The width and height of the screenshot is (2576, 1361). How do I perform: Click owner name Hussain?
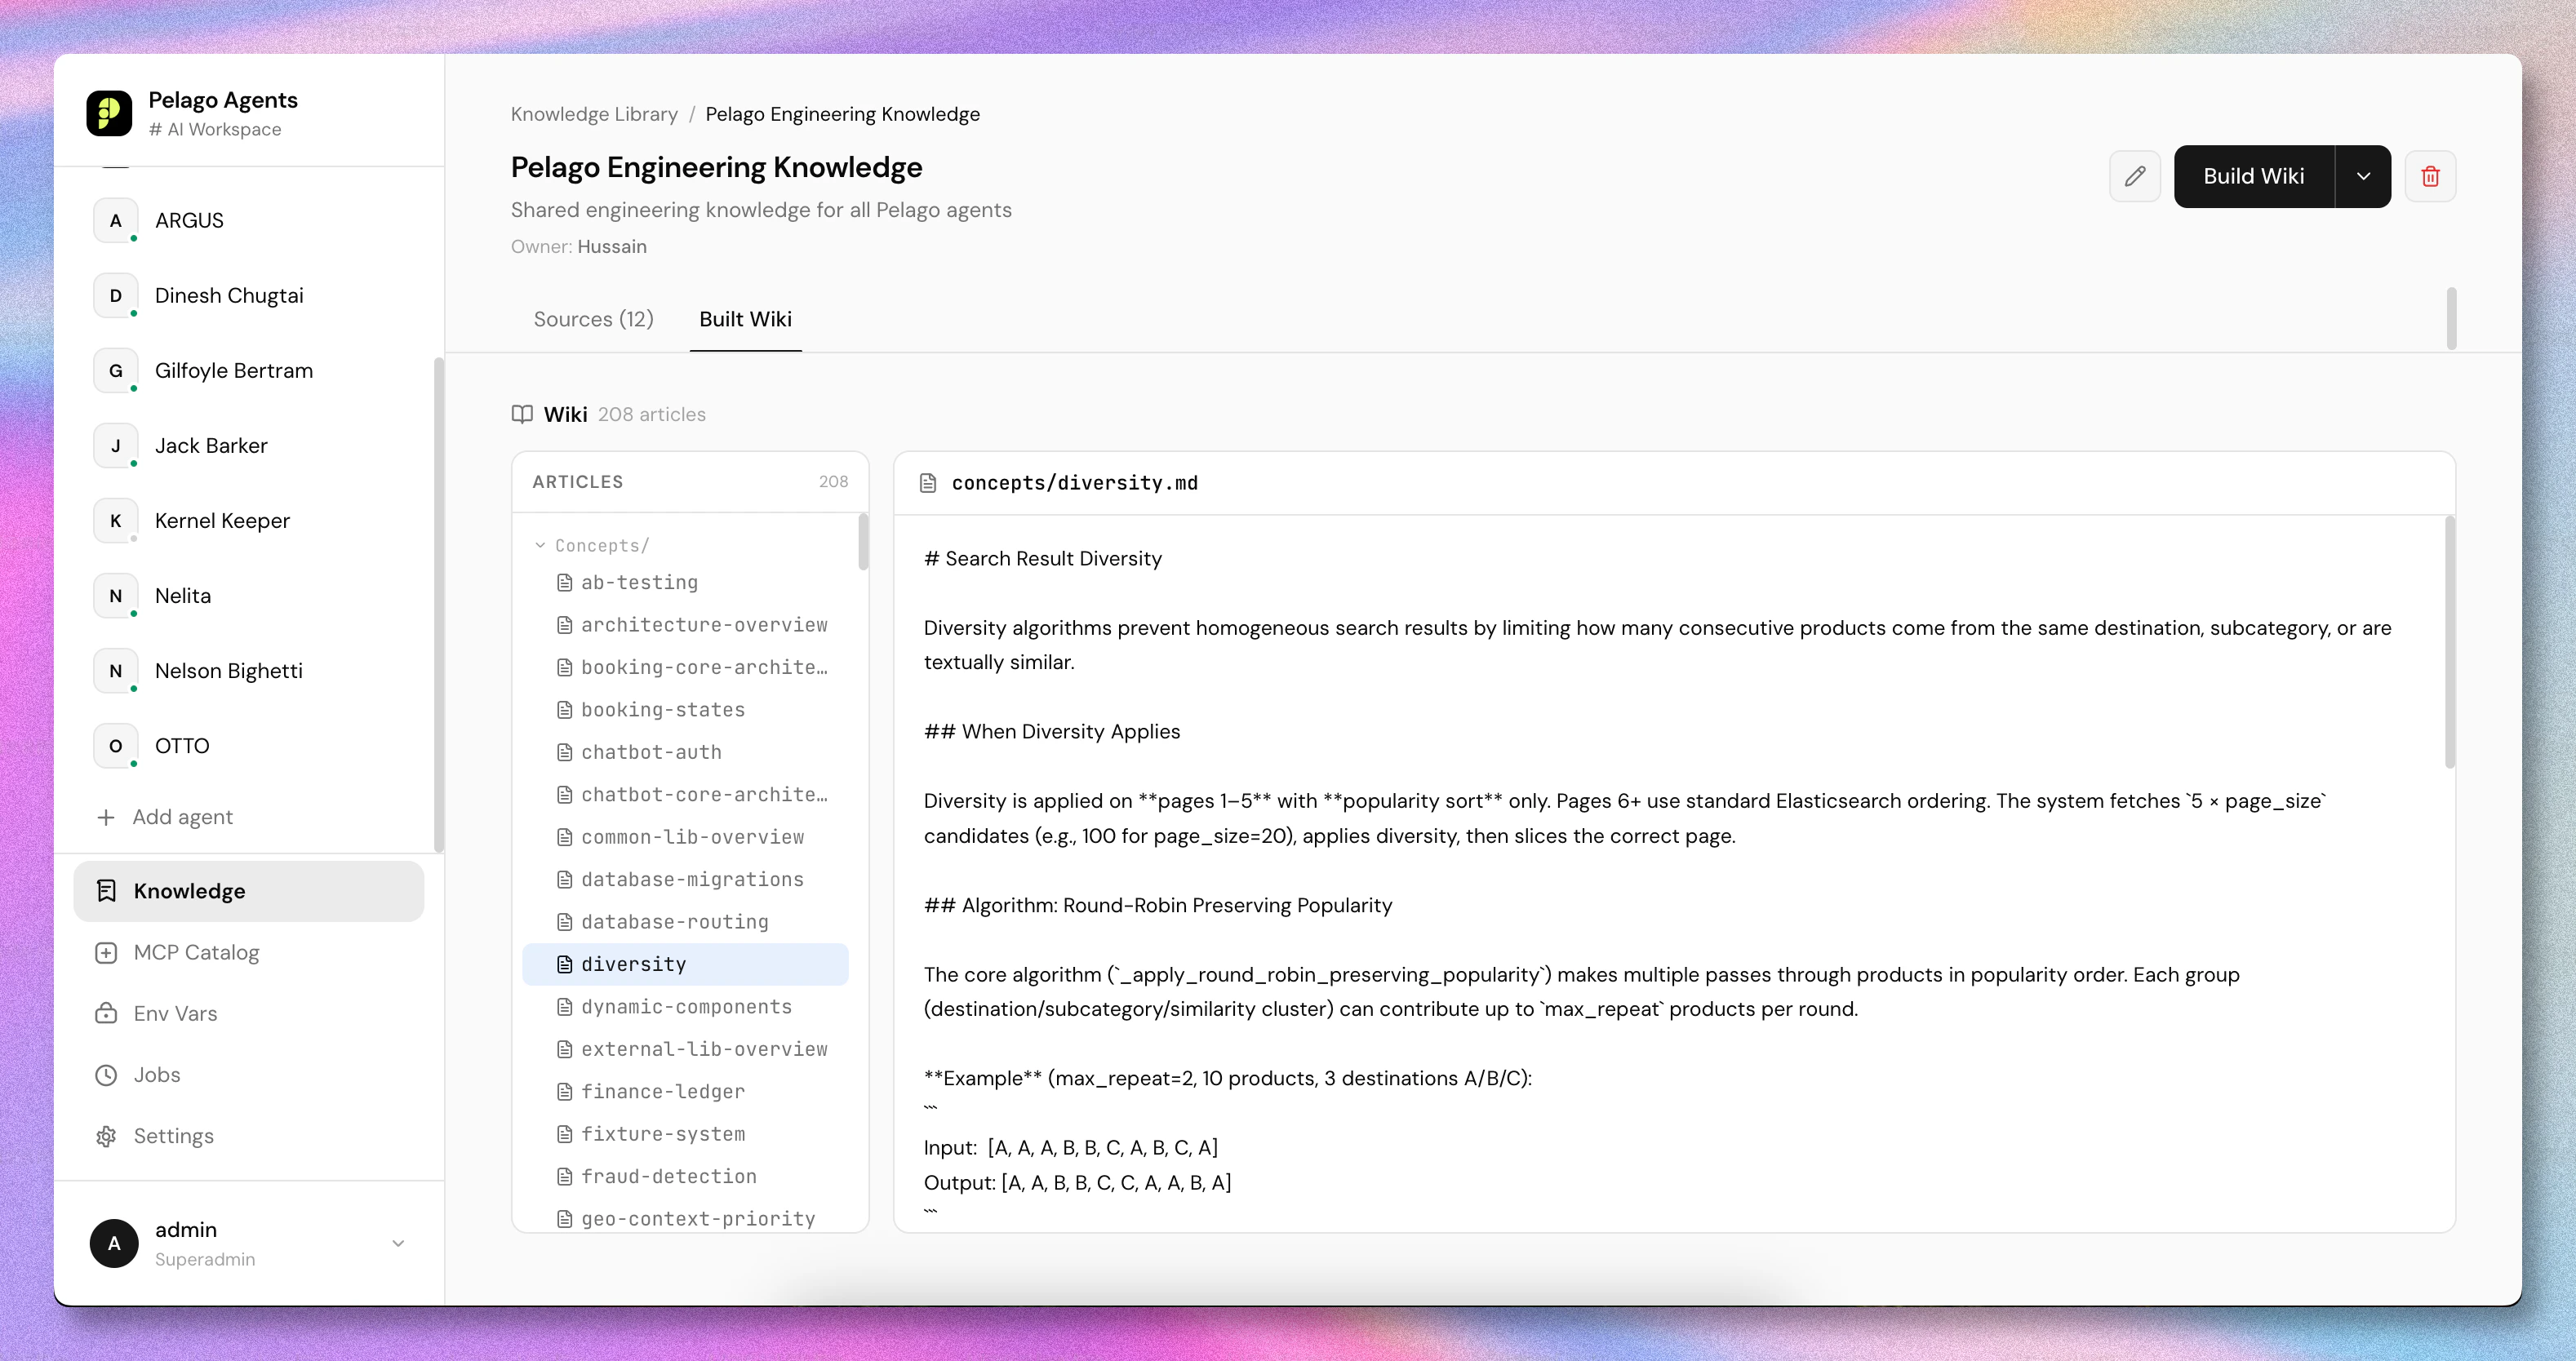point(612,246)
